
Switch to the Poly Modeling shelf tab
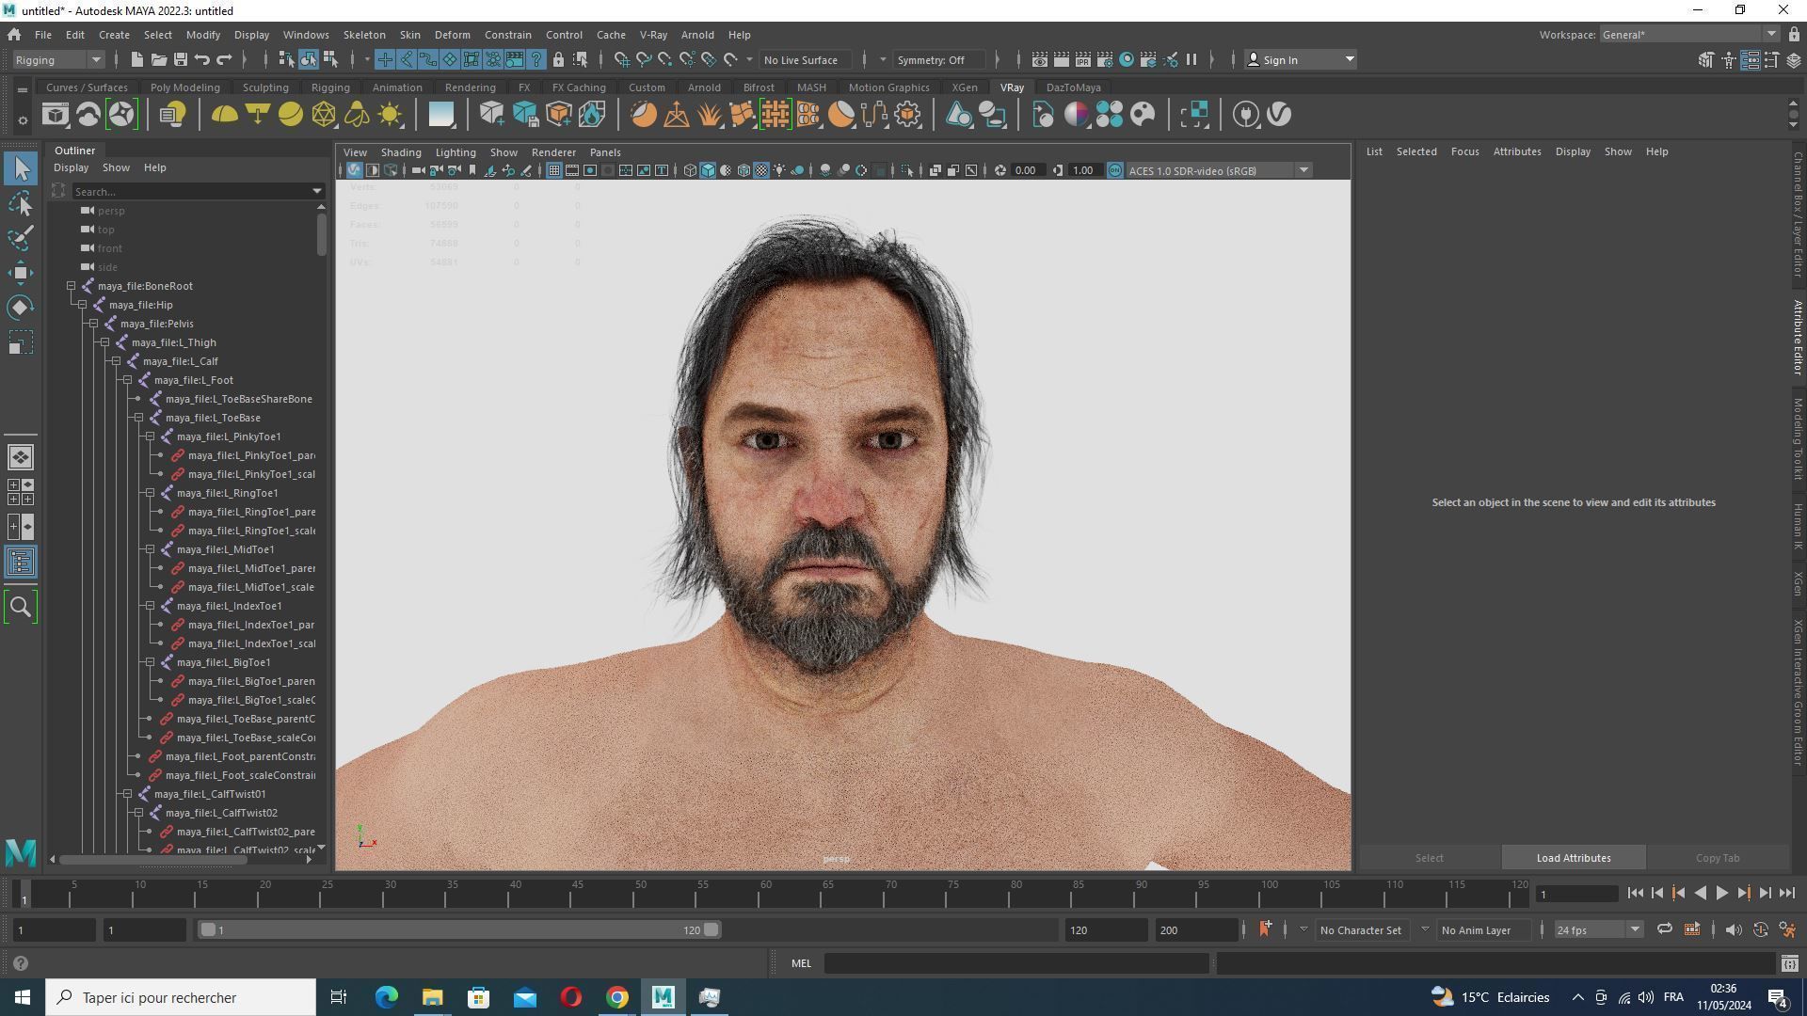(x=184, y=87)
